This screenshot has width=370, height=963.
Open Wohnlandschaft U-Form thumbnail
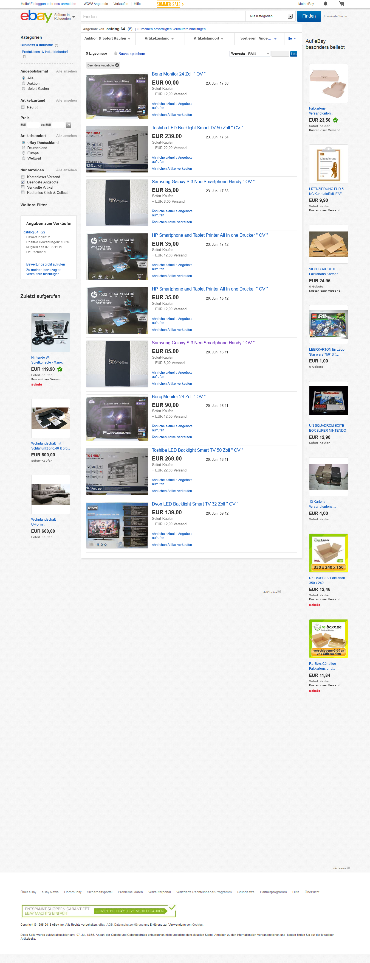(51, 495)
